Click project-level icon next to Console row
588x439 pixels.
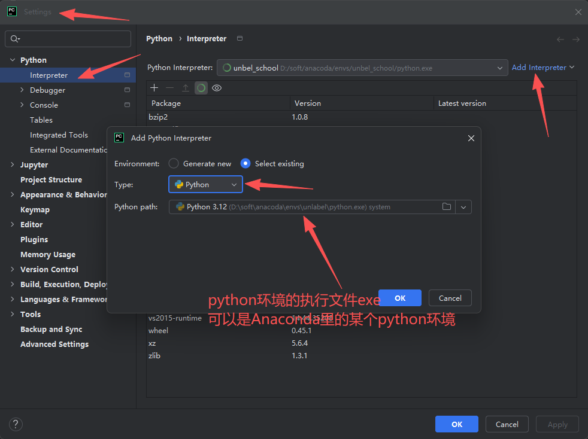tap(127, 105)
